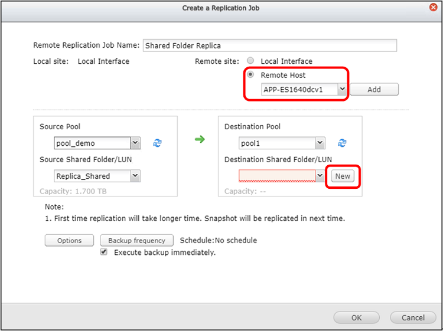The height and width of the screenshot is (331, 443).
Task: Refresh the Source Pool list
Action: pyautogui.click(x=157, y=143)
